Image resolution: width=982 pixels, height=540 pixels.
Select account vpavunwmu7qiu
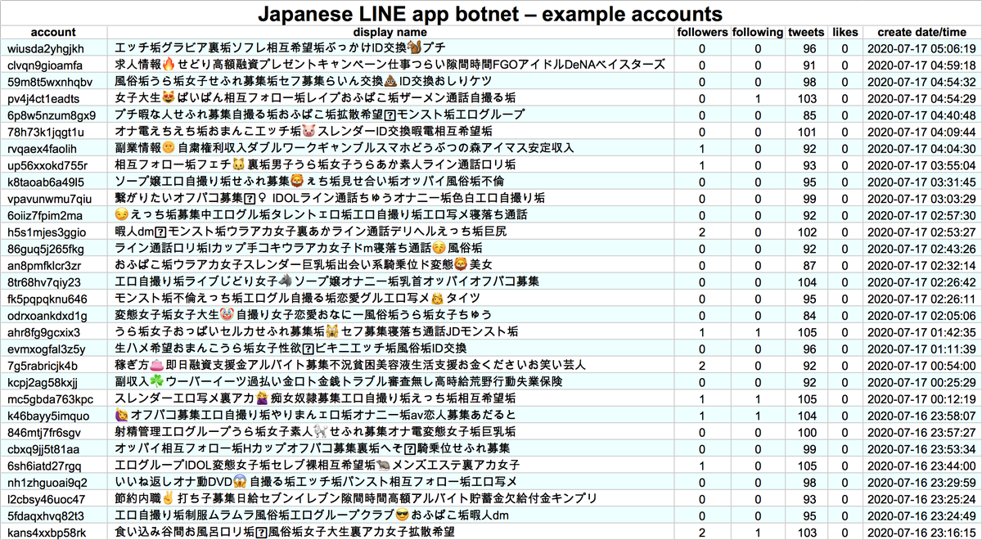point(49,199)
